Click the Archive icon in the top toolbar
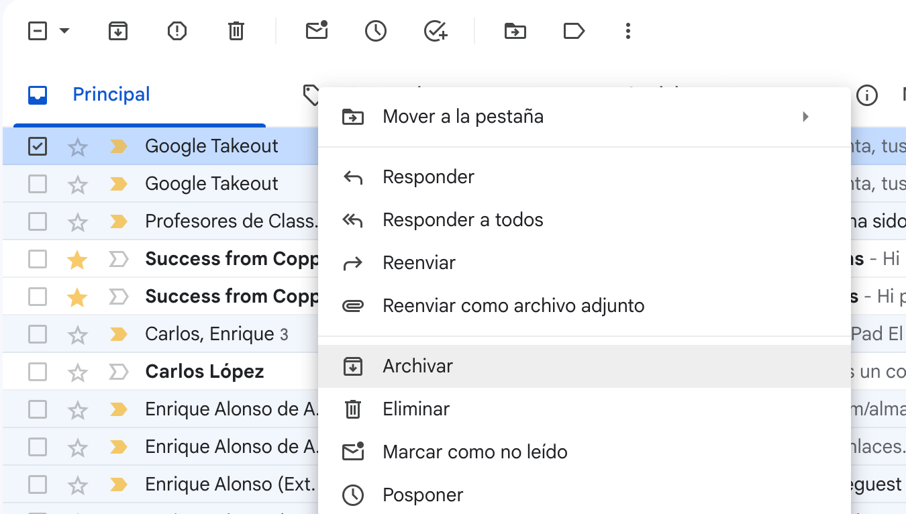This screenshot has height=514, width=906. (x=118, y=31)
